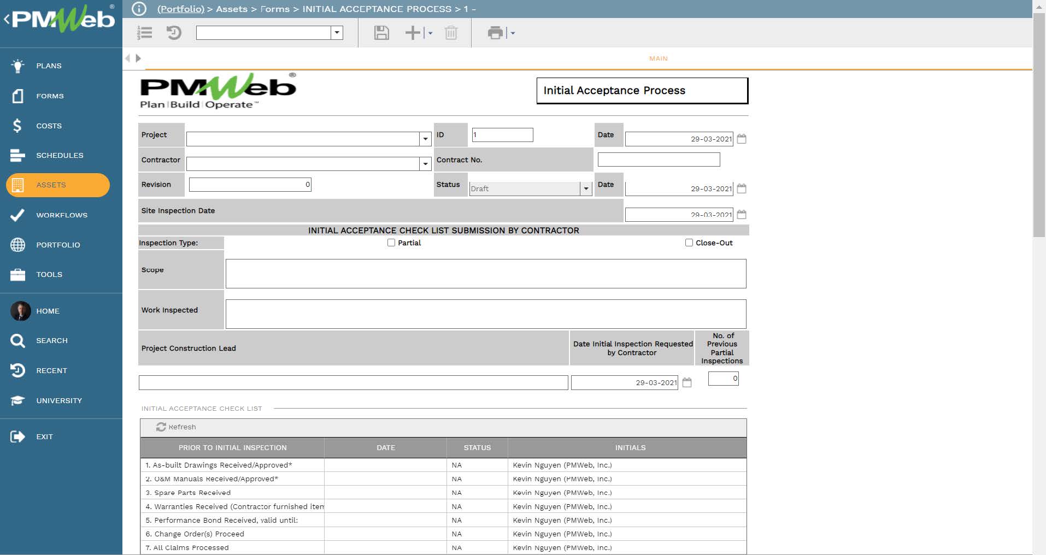
Task: Click into the Contract No. field
Action: [x=659, y=160]
